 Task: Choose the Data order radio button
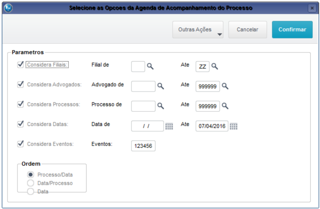[x=30, y=191]
